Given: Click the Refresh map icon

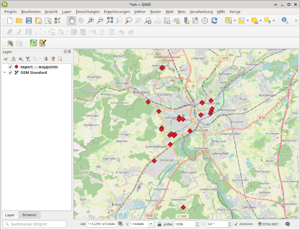Looking at the screenshot, I should 214,20.
